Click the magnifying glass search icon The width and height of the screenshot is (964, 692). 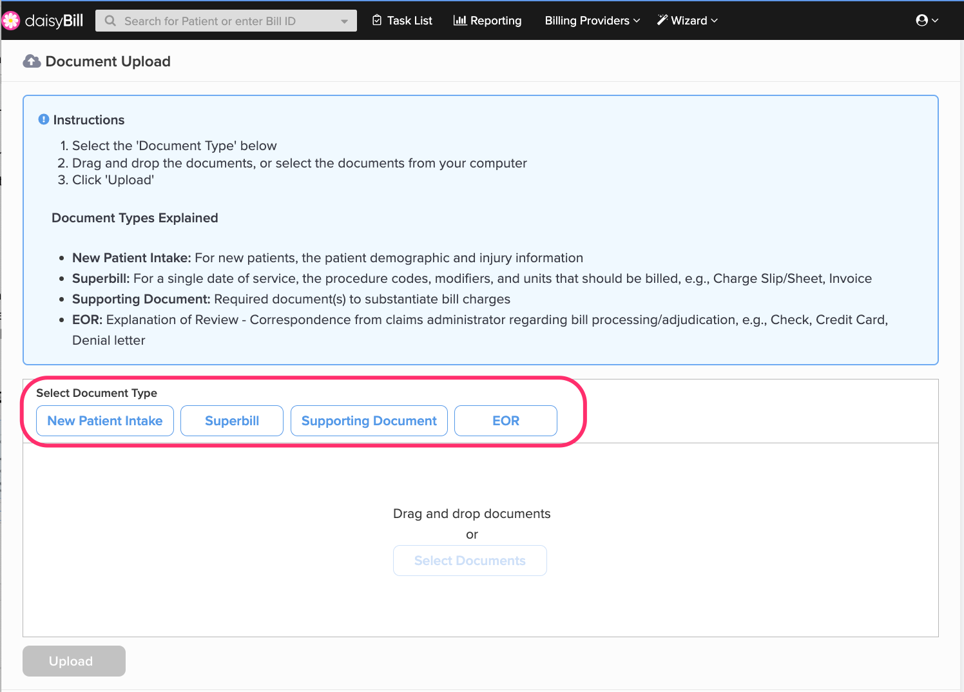pos(110,21)
